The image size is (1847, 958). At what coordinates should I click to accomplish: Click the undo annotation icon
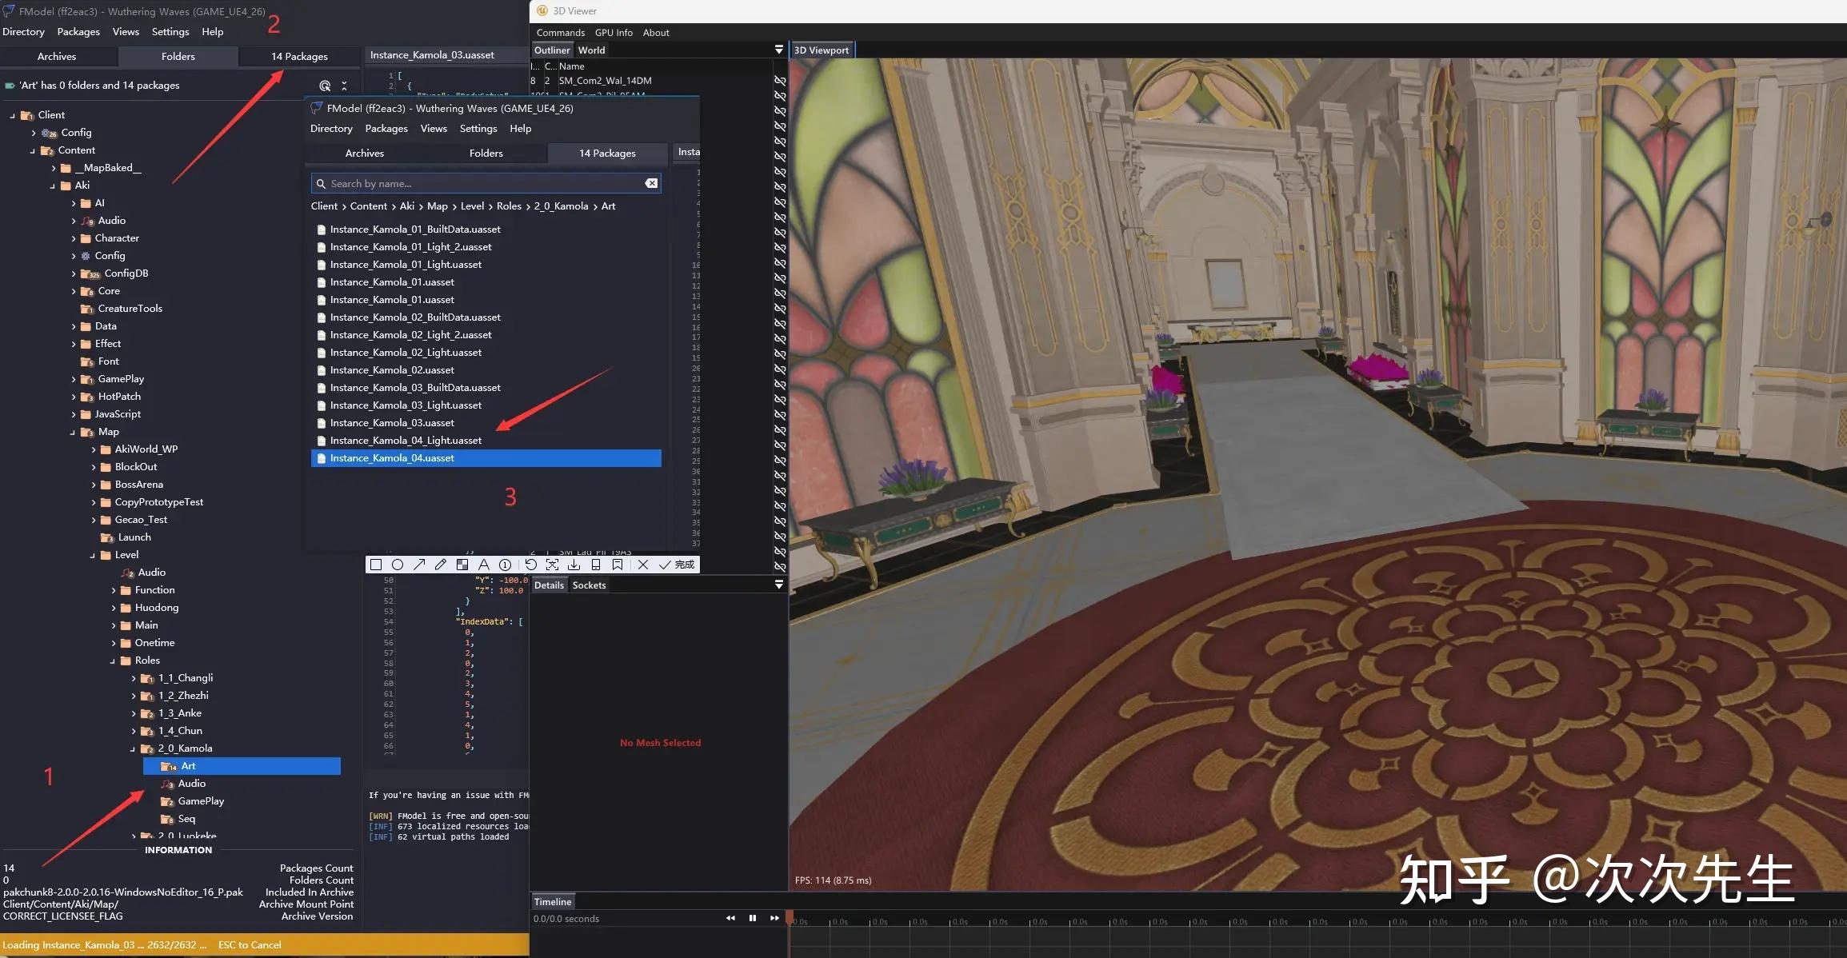tap(530, 565)
